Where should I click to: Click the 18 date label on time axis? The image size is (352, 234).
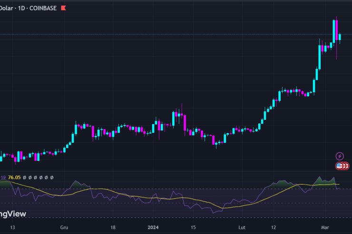tap(113, 227)
